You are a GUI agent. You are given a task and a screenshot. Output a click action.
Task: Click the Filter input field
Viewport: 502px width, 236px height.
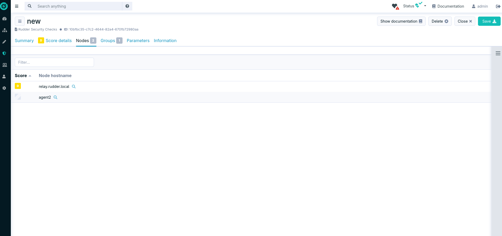[x=54, y=62]
